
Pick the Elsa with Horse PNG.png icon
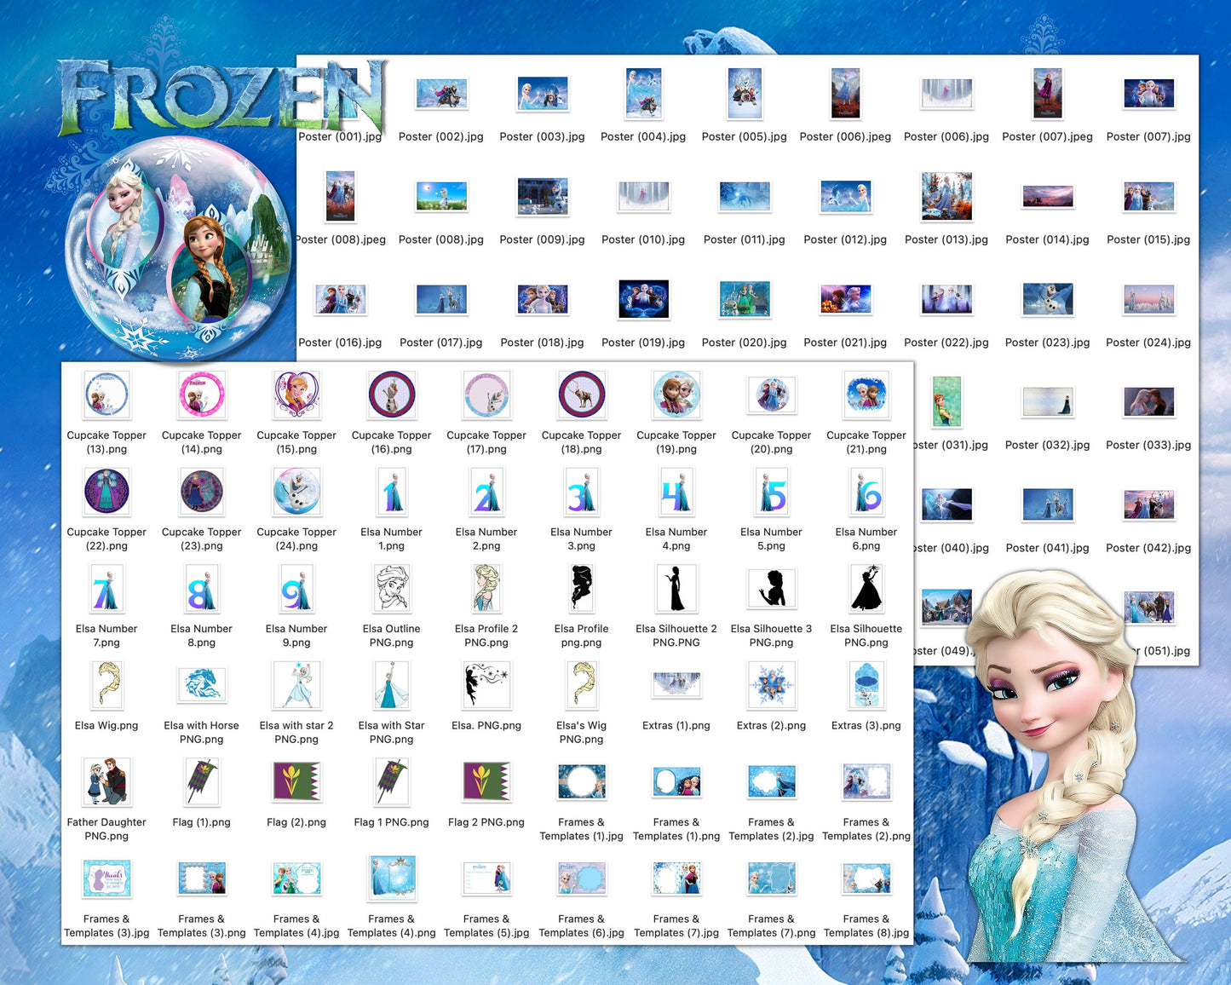pos(202,686)
